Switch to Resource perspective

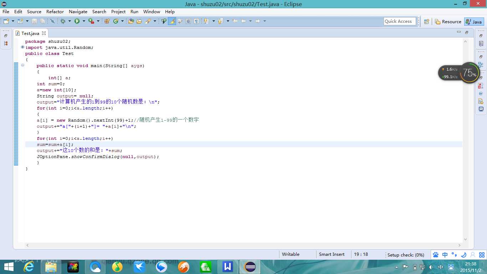tap(448, 21)
